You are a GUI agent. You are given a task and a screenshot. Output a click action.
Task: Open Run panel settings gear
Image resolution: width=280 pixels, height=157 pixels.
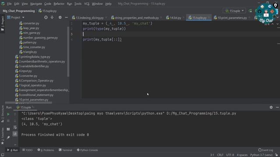coord(271,107)
